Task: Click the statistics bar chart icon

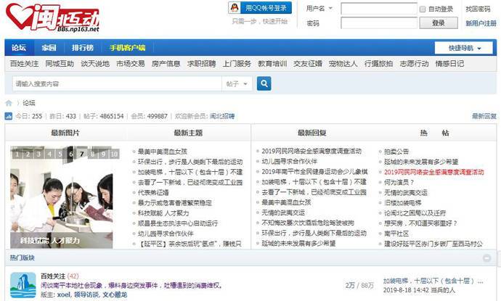Action: [x=9, y=116]
